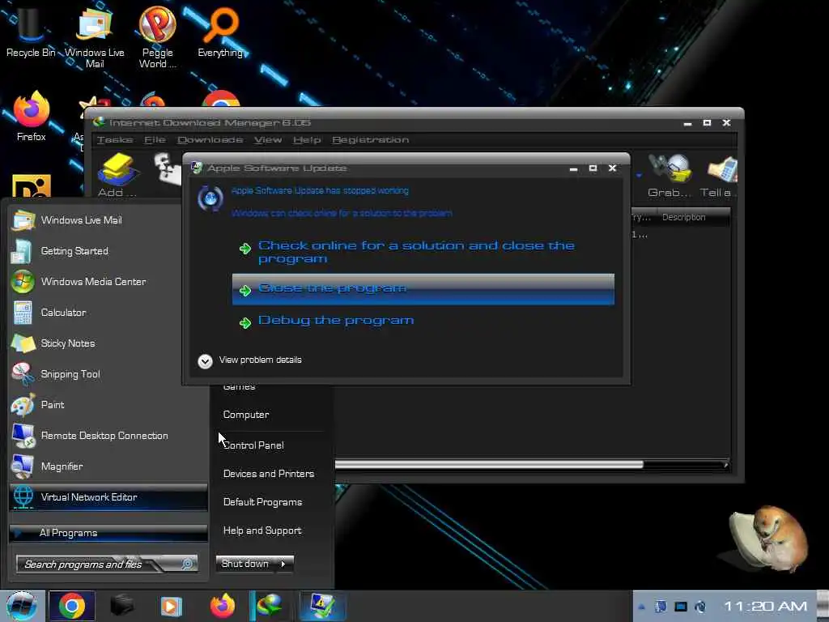829x622 pixels.
Task: Switch to the error report taskbar button
Action: 322,606
